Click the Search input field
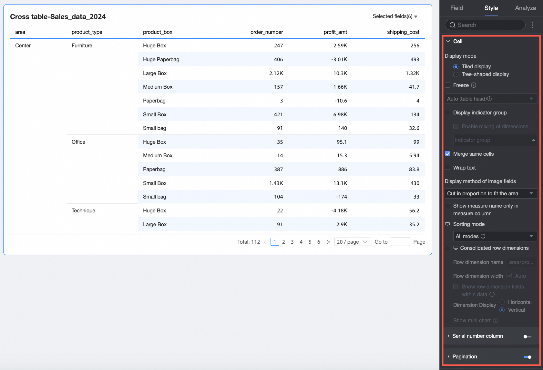The width and height of the screenshot is (543, 370). 485,25
